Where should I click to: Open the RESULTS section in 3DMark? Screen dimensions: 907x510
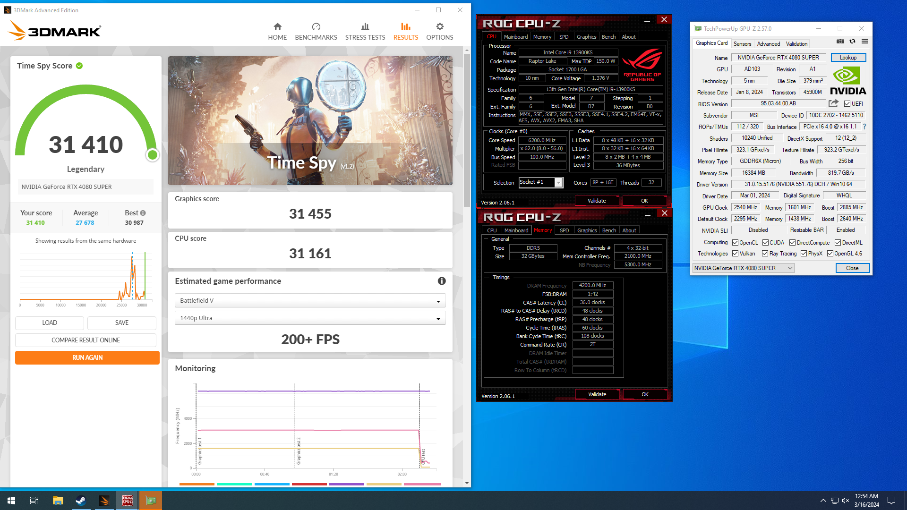tap(406, 32)
